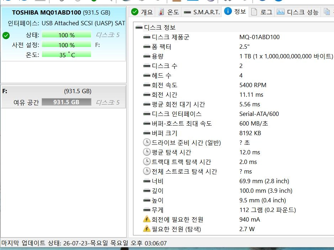Click the 인터페이스: USB Attached SCSI line
The height and width of the screenshot is (250, 334).
coord(67,23)
